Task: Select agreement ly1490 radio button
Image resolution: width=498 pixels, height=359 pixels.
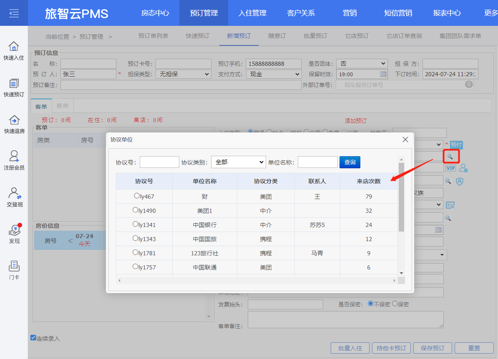Action: (135, 210)
